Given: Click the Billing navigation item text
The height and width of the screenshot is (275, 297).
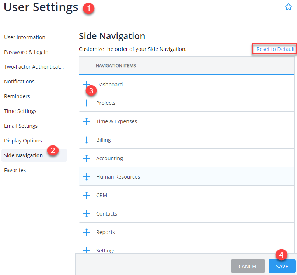Looking at the screenshot, I should (104, 140).
